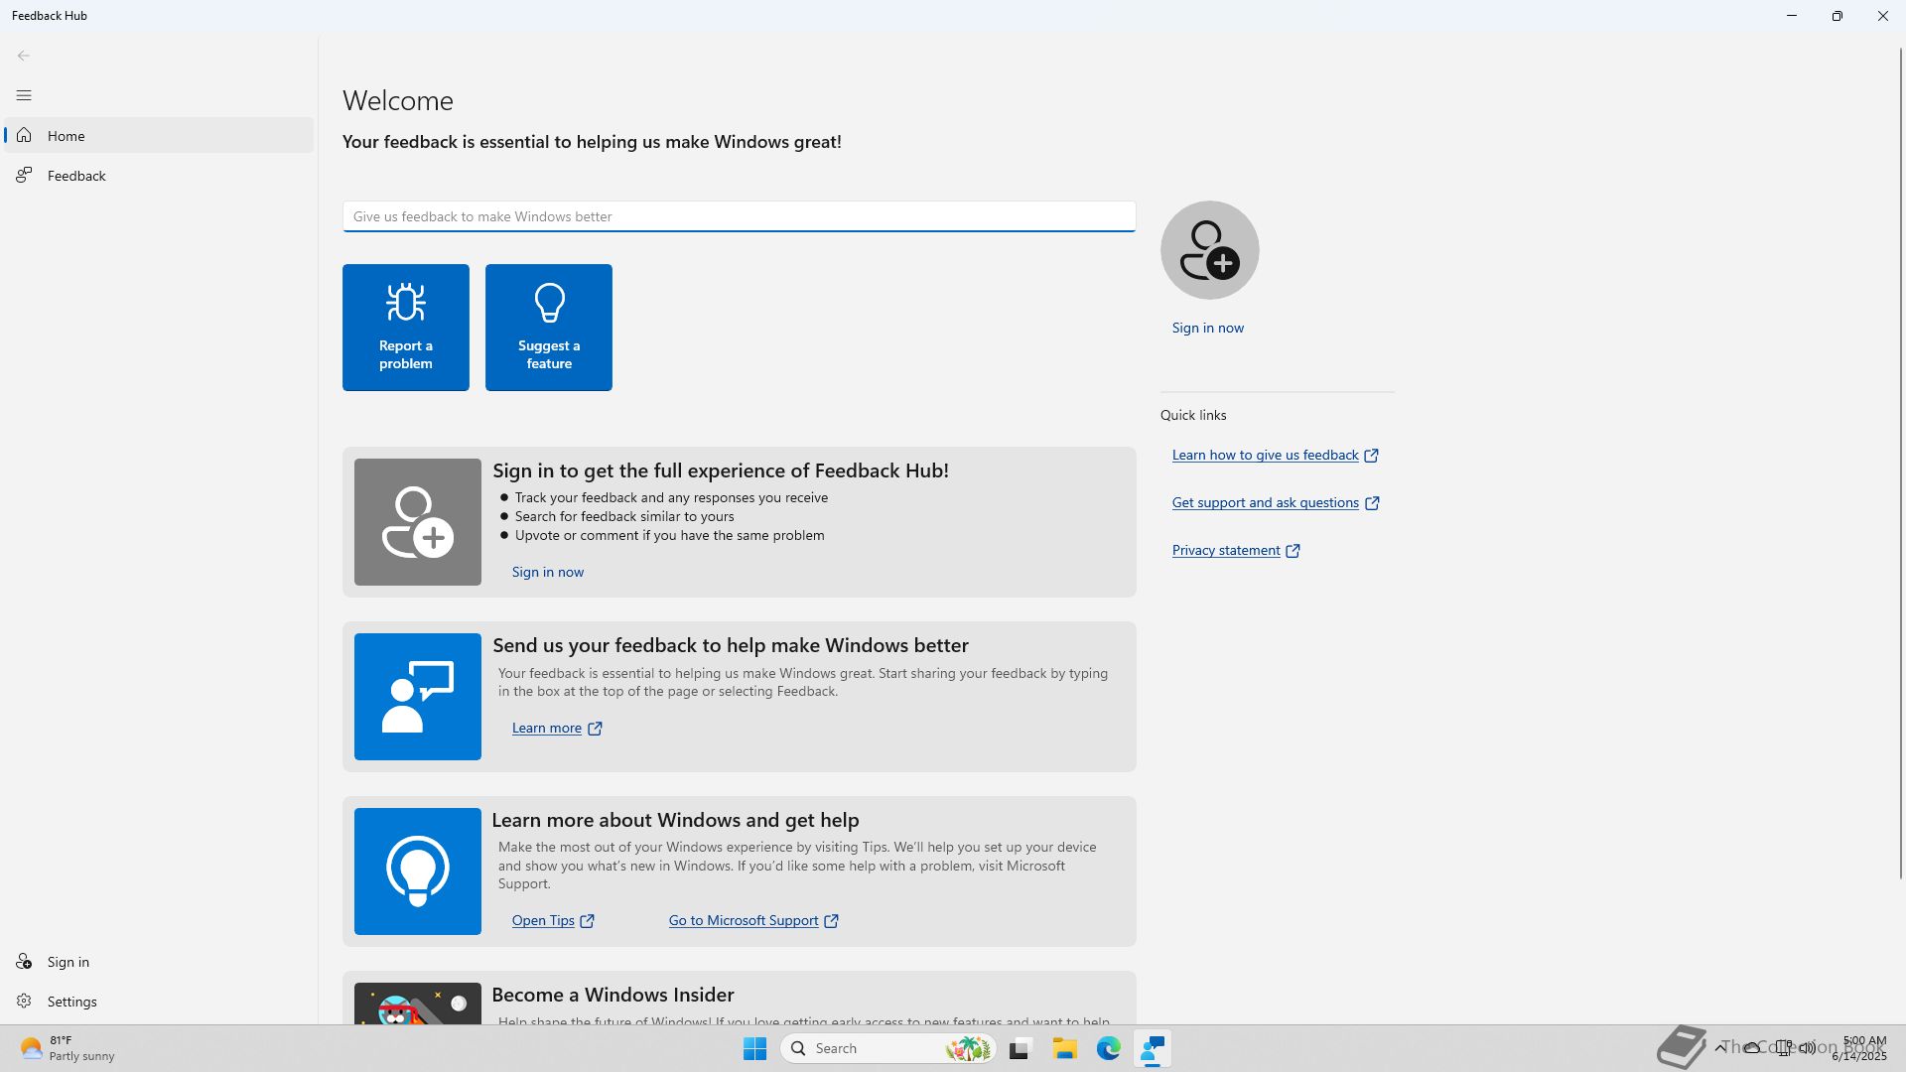
Task: Click the Open Tips link
Action: [x=543, y=920]
